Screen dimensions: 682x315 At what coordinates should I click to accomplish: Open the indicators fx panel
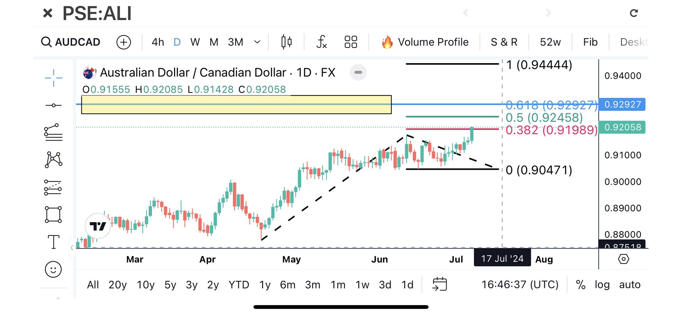[321, 42]
